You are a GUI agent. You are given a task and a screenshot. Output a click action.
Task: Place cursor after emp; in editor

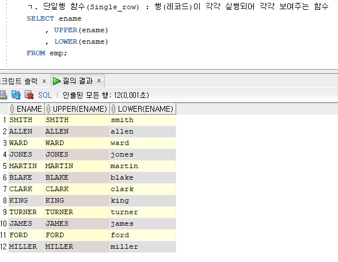68,53
